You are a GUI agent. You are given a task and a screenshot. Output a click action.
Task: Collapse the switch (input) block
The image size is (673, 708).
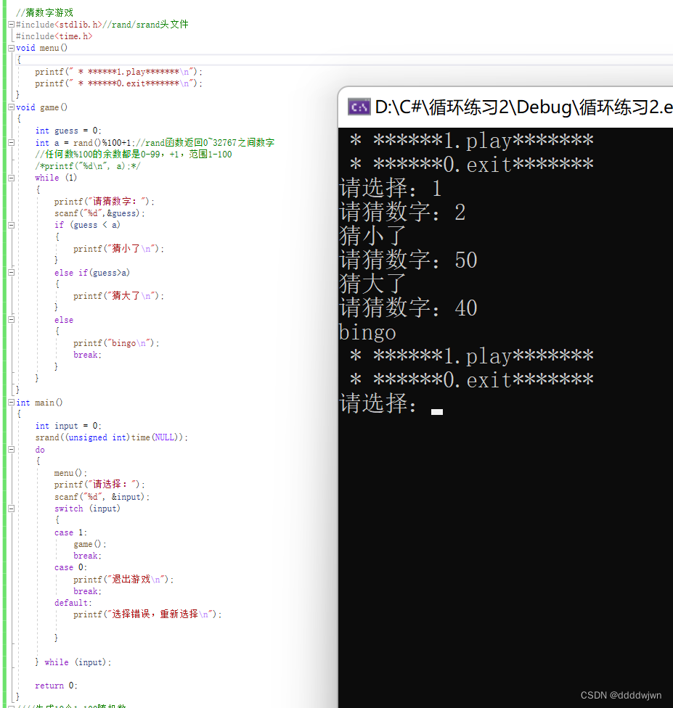click(10, 508)
